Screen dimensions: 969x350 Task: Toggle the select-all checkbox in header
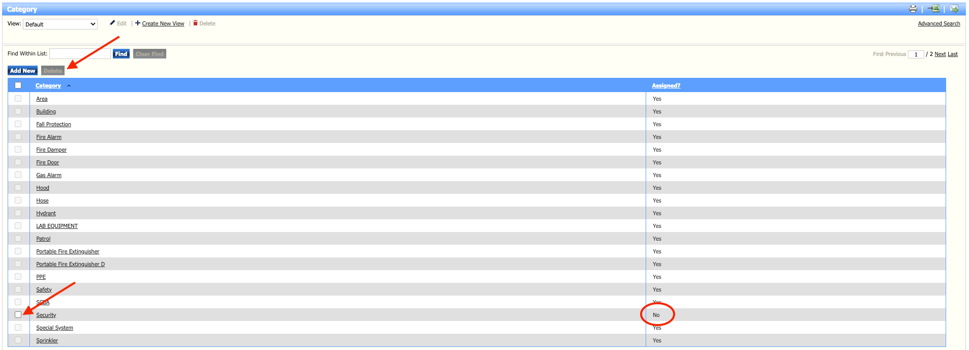(x=18, y=85)
